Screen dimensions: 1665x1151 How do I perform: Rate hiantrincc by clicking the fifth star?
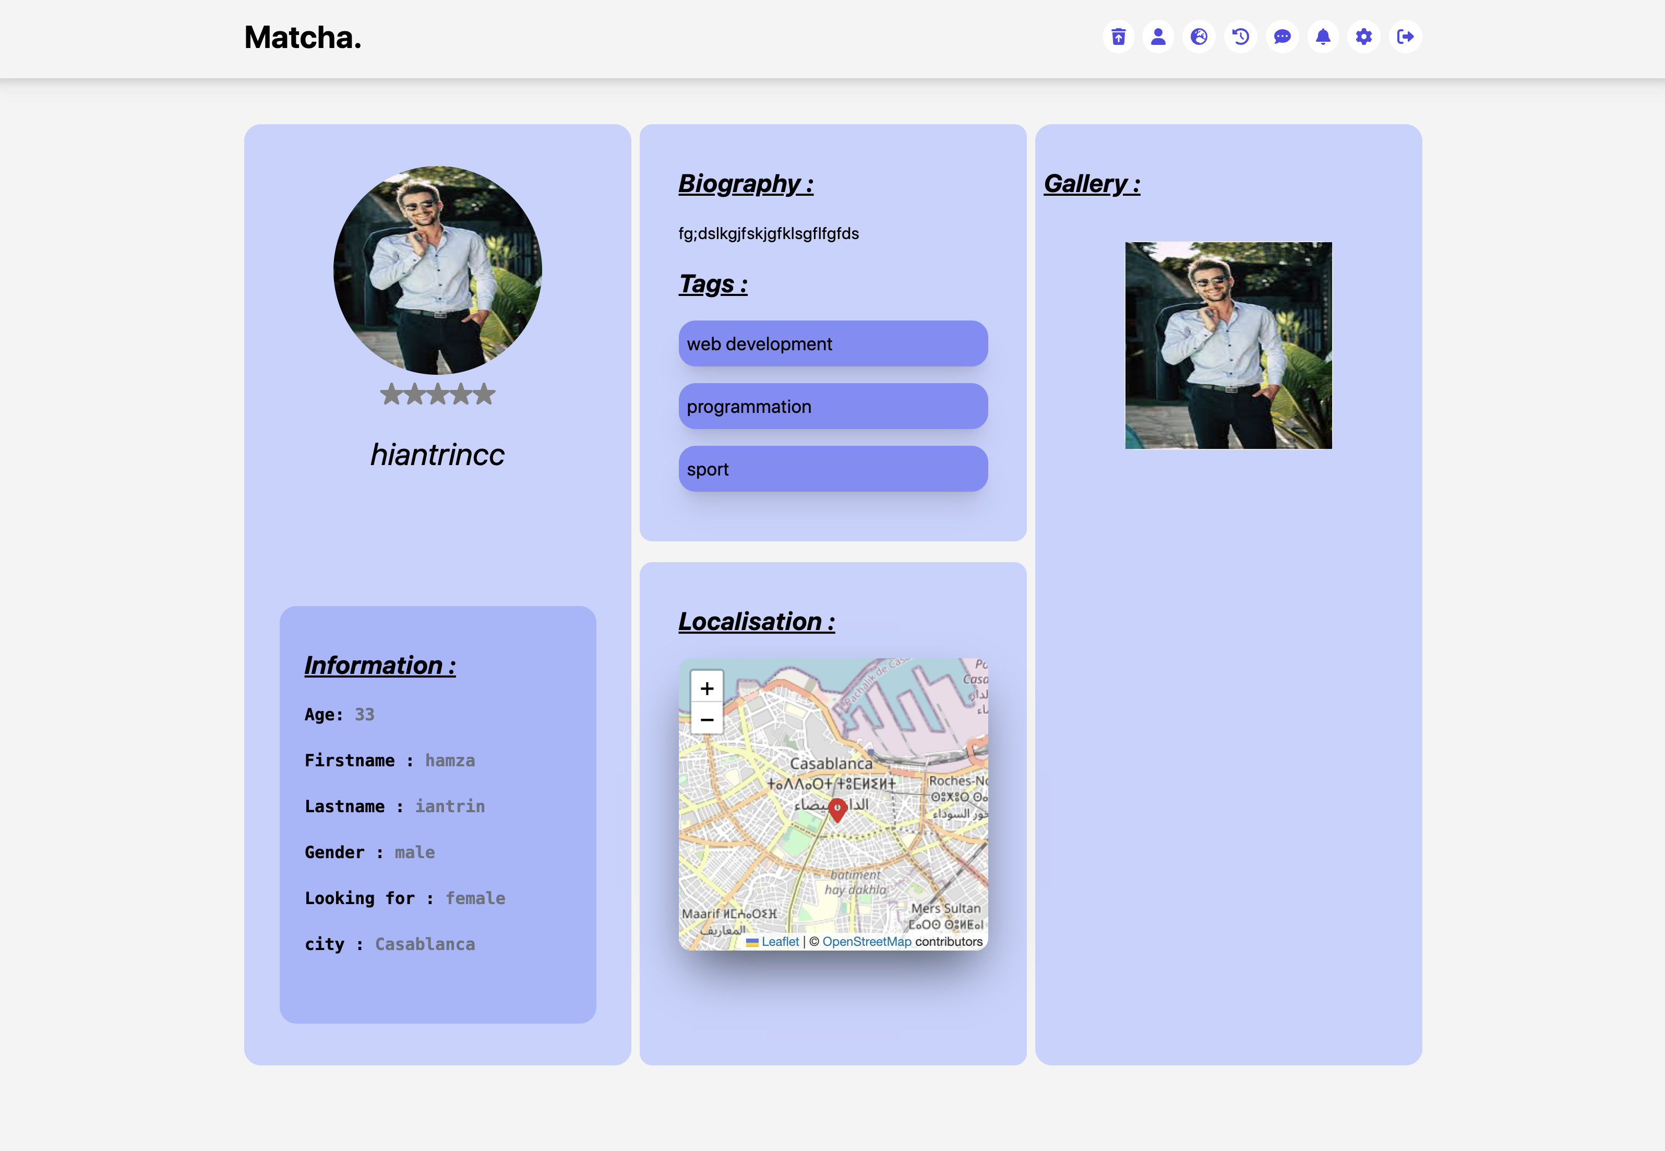(486, 394)
